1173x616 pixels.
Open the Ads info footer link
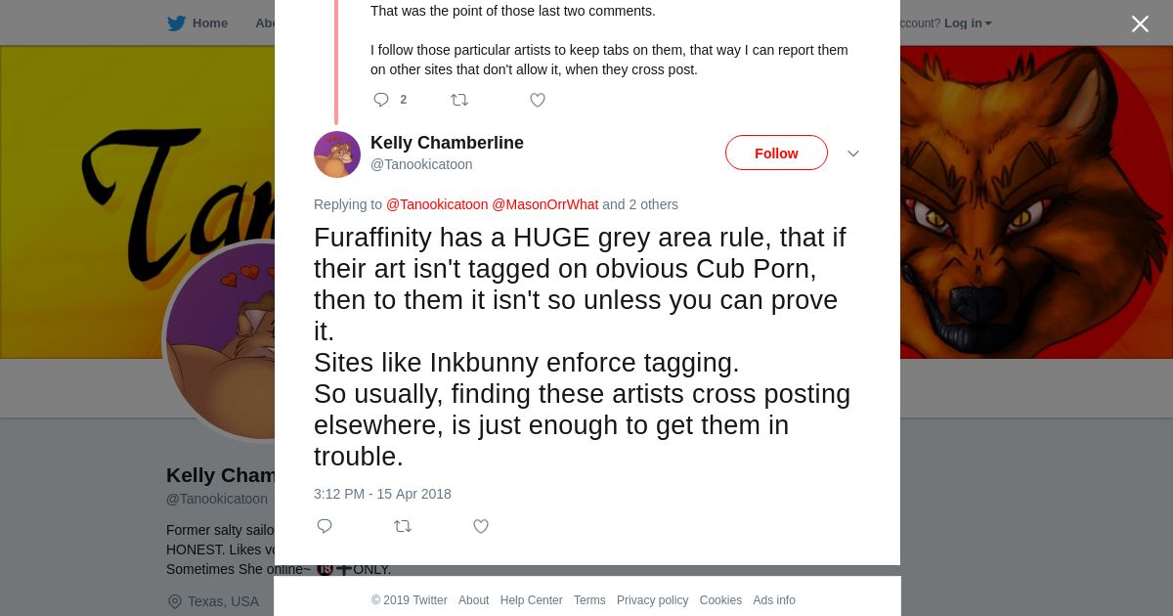tap(774, 600)
